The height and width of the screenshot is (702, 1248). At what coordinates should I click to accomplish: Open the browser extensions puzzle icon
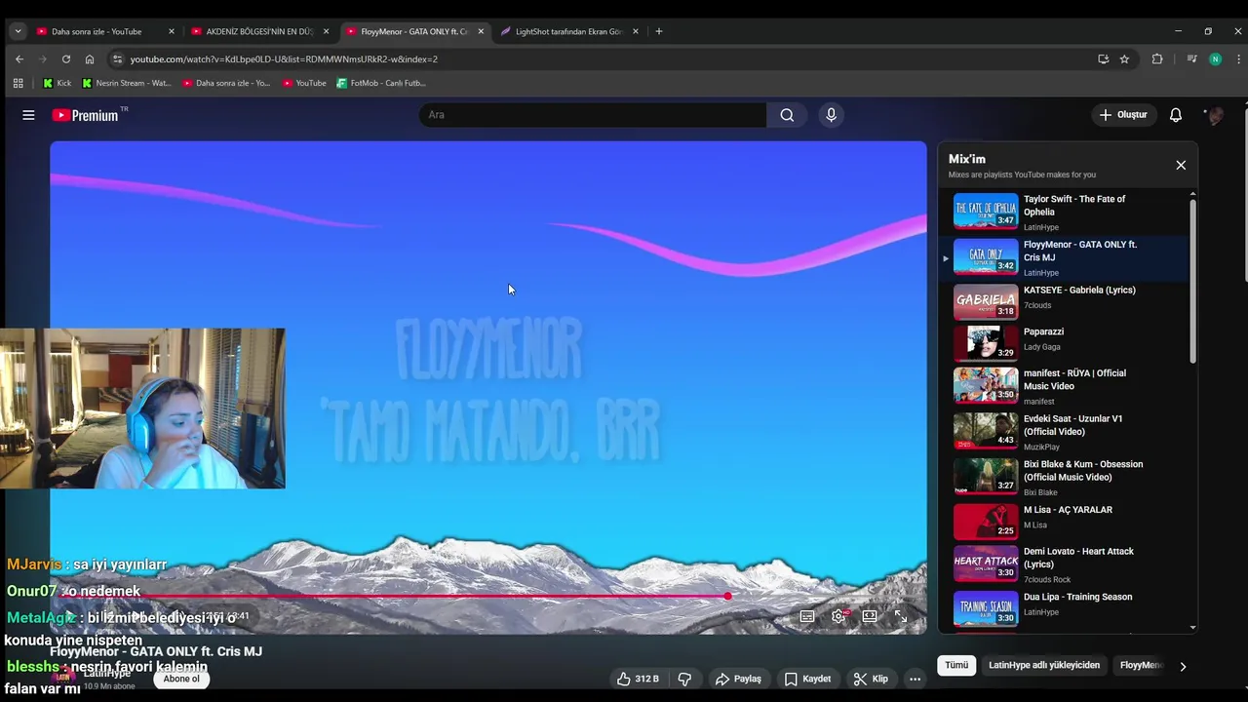pos(1157,58)
